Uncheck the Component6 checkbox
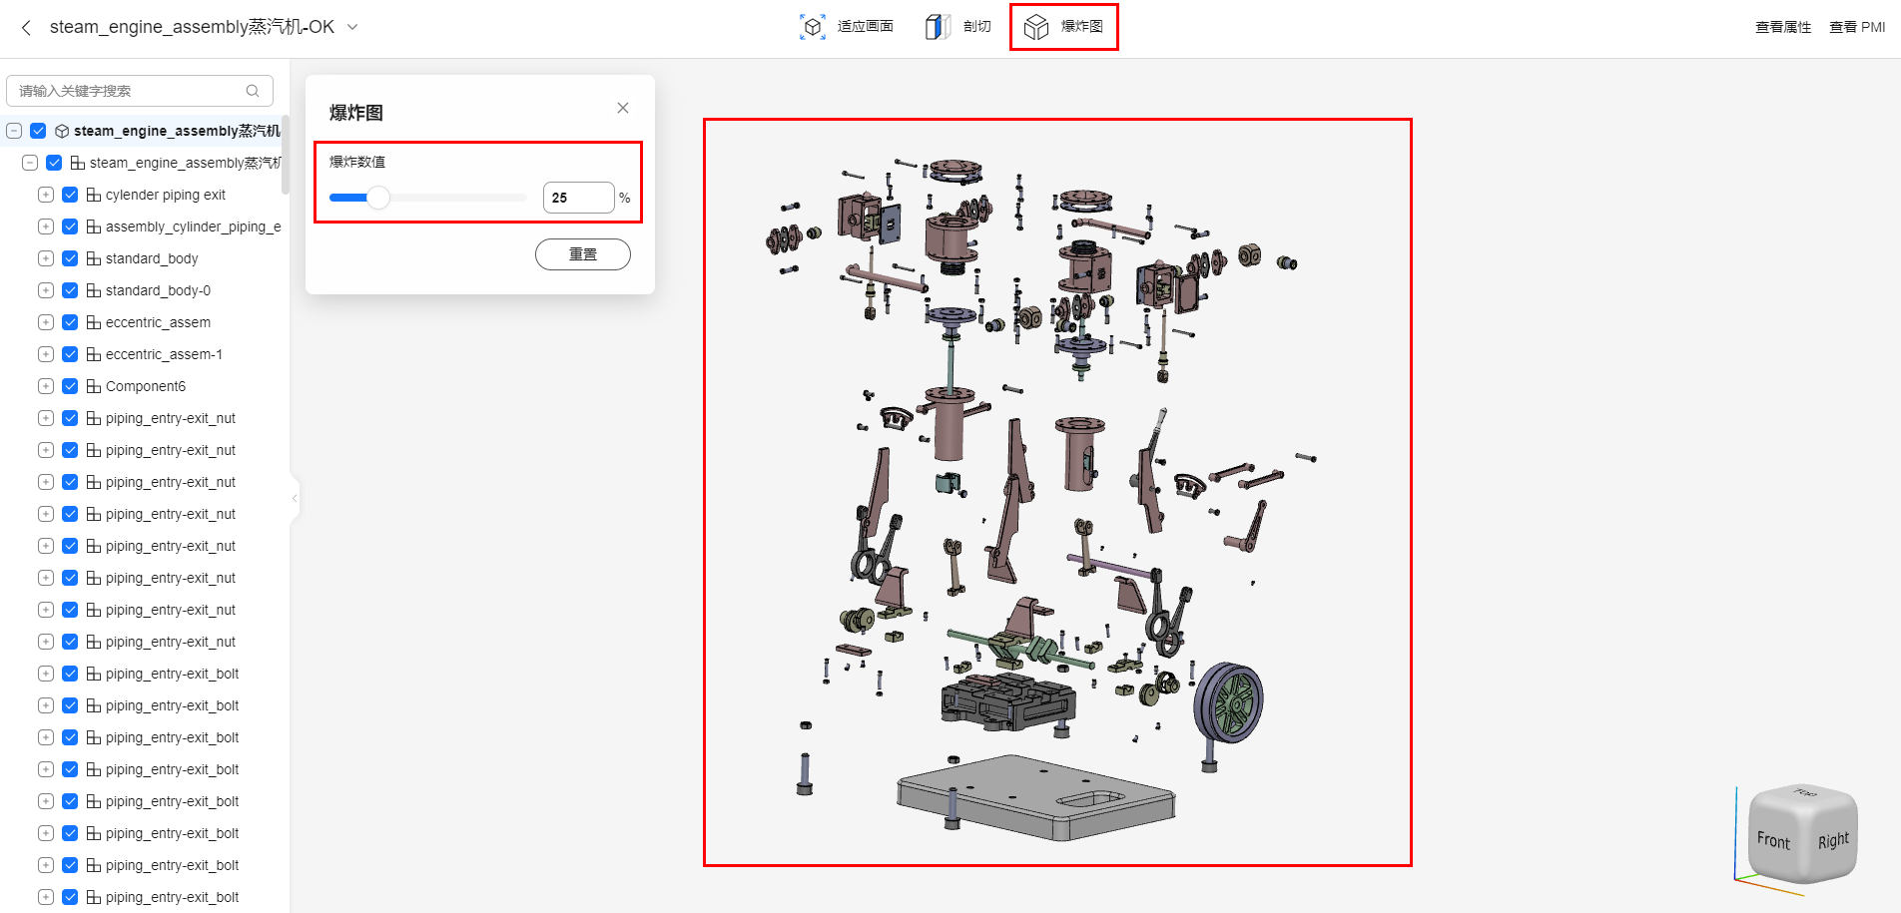Screen dimensions: 1901x913 70,386
